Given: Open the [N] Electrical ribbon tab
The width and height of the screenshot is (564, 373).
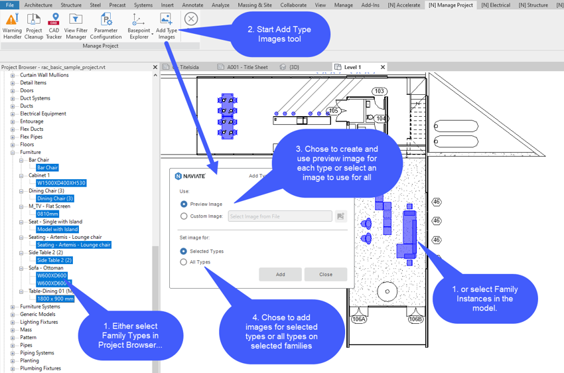Looking at the screenshot, I should [496, 5].
